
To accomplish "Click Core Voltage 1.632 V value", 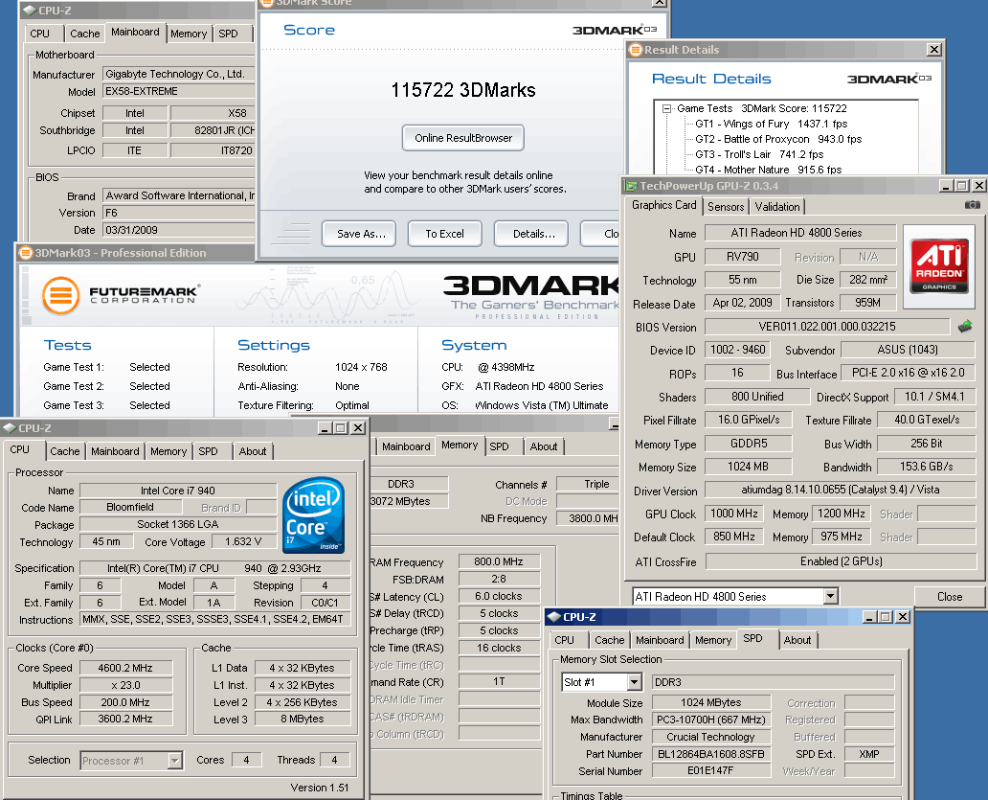I will click(243, 541).
